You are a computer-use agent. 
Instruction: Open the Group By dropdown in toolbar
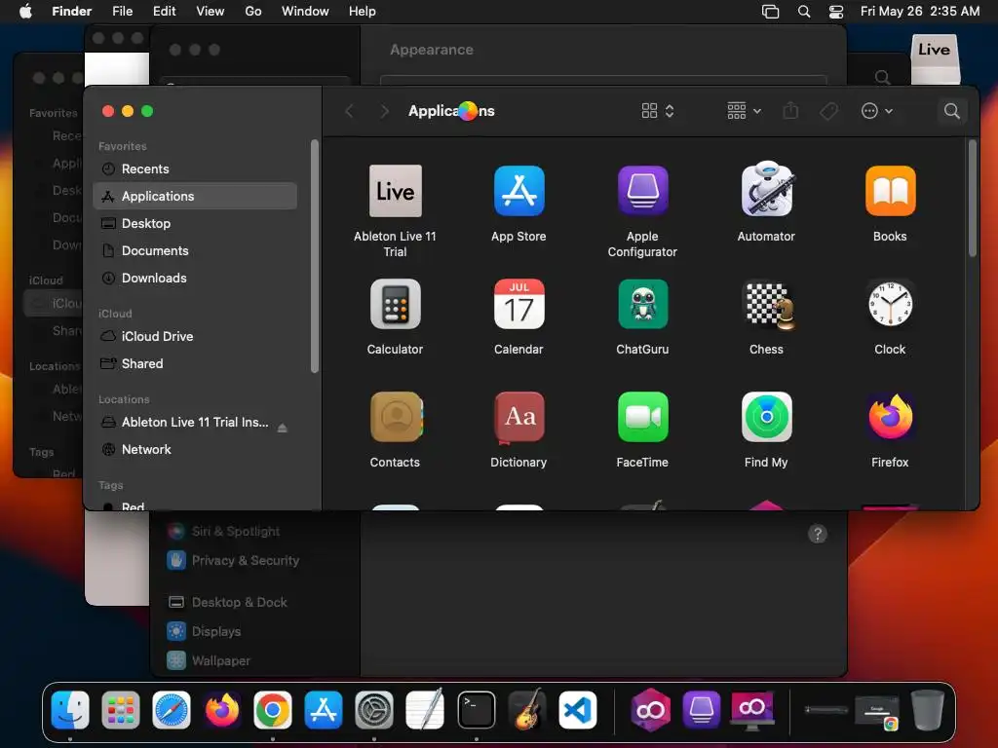(x=744, y=111)
